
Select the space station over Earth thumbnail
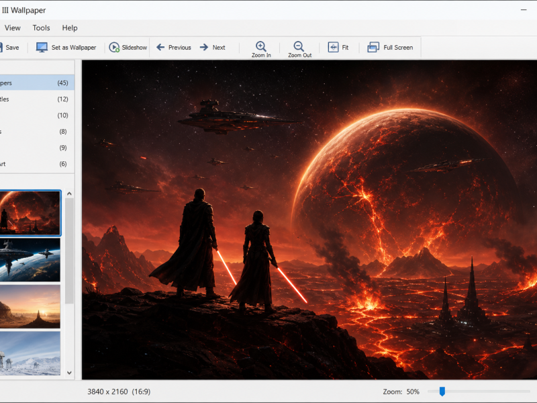(30, 260)
